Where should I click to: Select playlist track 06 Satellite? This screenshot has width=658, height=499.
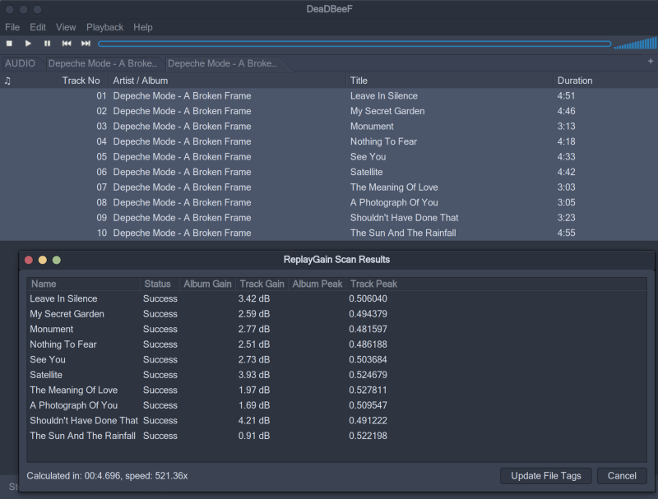click(x=329, y=172)
